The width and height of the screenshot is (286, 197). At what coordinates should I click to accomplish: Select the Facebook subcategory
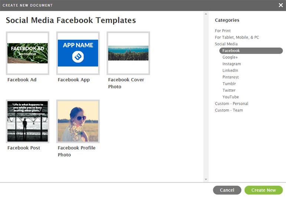[x=251, y=51]
